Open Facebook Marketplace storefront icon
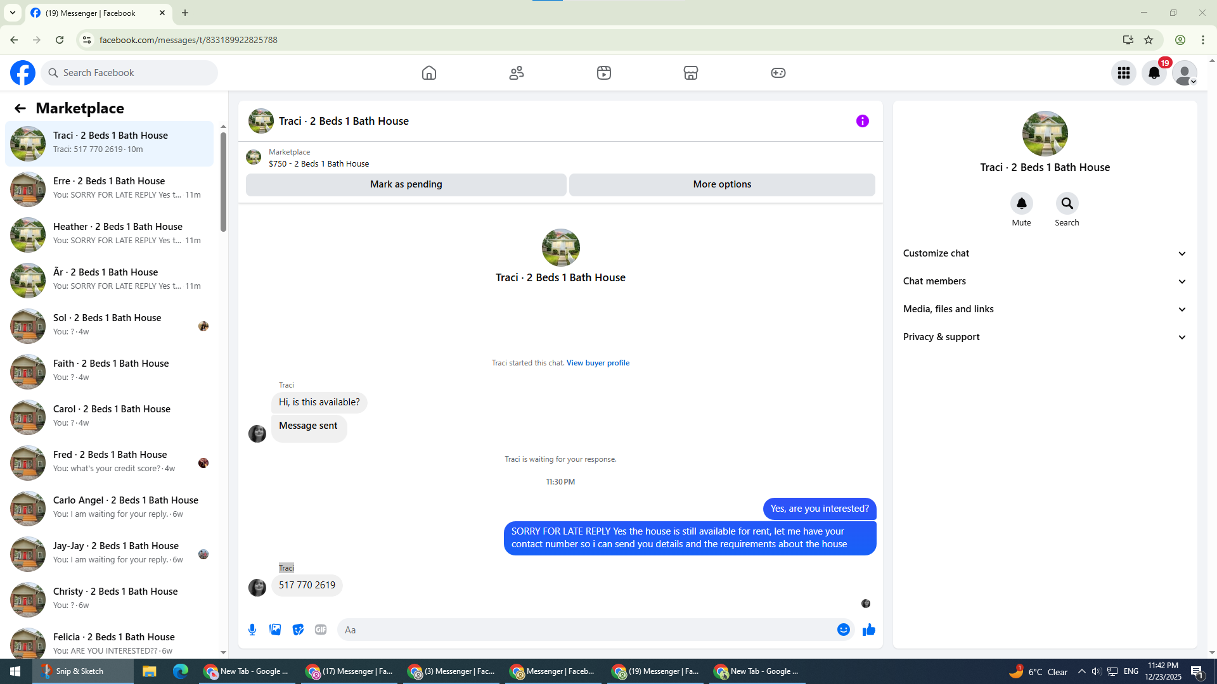 click(690, 73)
